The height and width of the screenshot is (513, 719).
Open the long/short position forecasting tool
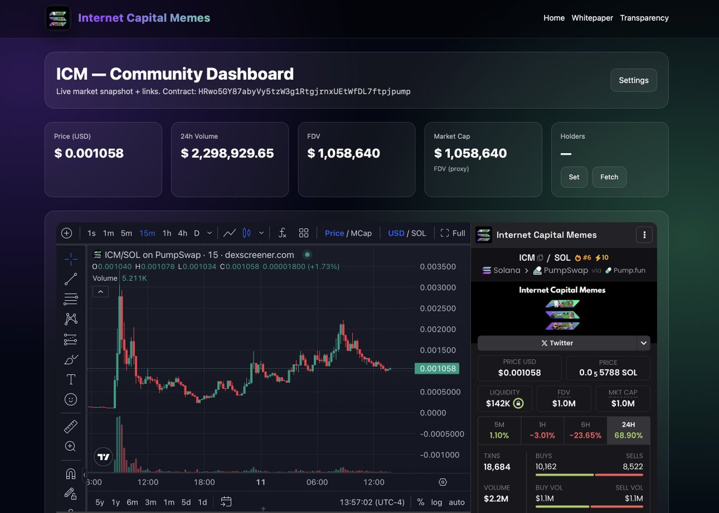coord(71,339)
